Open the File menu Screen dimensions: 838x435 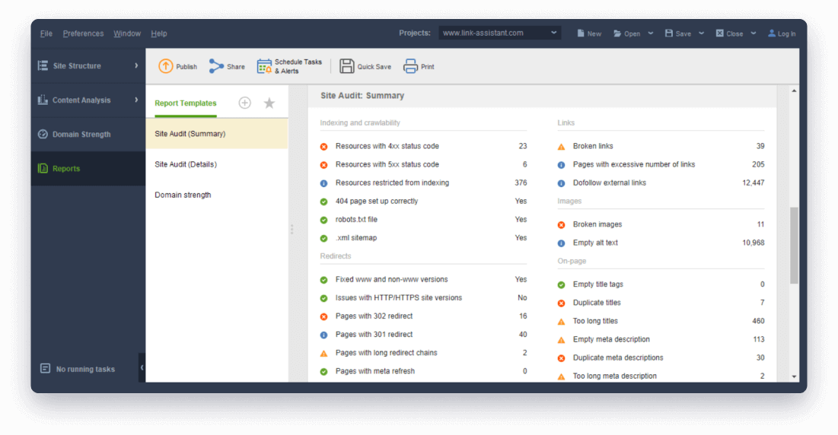[x=46, y=33]
